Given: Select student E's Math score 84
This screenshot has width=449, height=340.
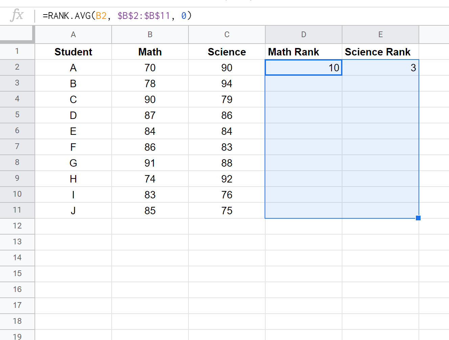Looking at the screenshot, I should click(x=150, y=131).
